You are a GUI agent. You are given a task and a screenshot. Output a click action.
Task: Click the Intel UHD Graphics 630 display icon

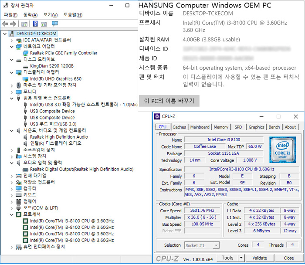(x=25, y=79)
